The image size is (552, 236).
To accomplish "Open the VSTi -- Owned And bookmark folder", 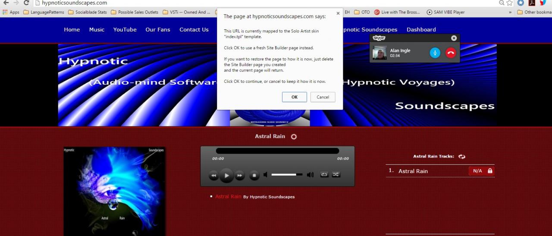I will (187, 12).
